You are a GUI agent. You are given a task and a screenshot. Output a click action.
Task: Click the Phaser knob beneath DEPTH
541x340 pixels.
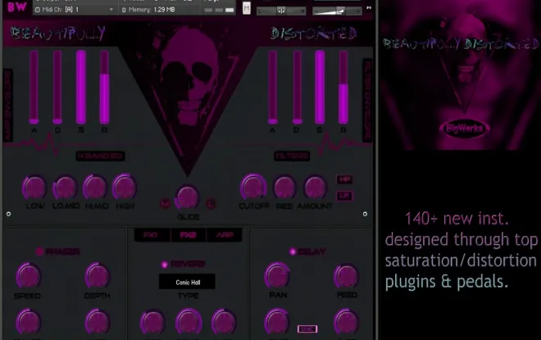point(98,321)
